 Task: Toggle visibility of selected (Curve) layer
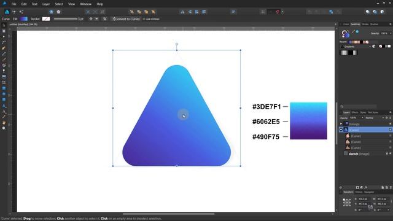click(391, 130)
